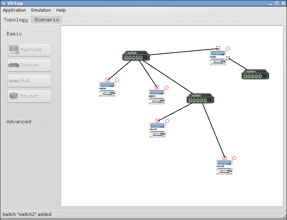Viewport: 287px width, 220px height.
Task: Expand the Advanced panel section
Action: [x=19, y=122]
